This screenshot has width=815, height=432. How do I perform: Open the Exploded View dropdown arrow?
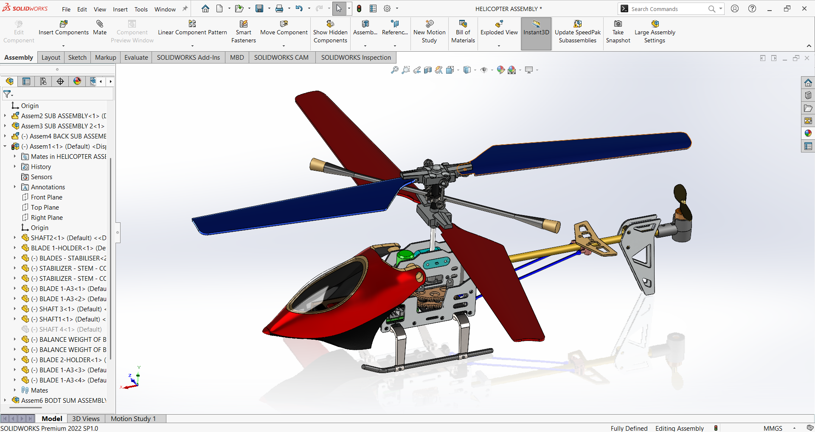click(x=499, y=46)
